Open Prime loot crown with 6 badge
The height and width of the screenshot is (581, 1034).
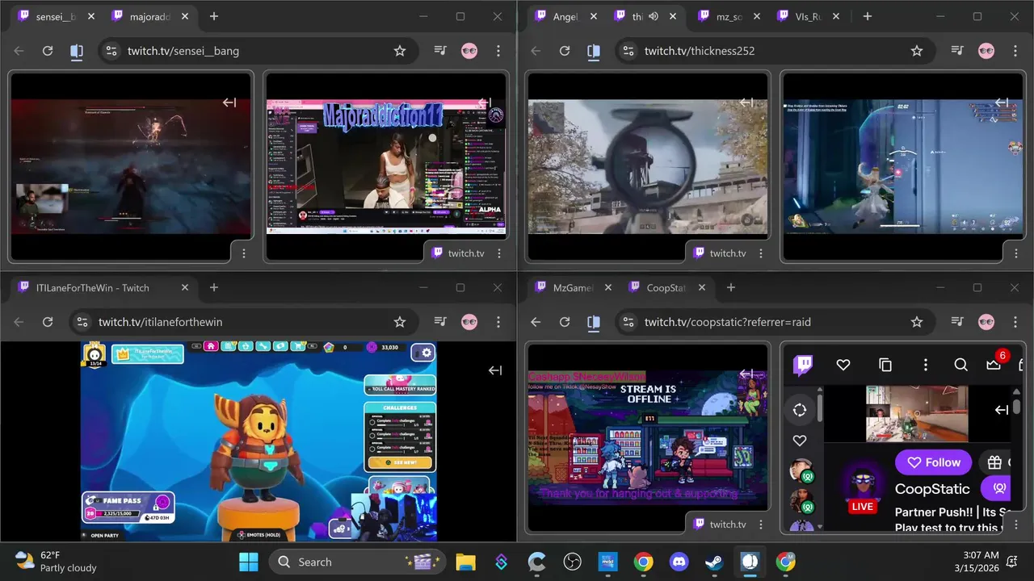[x=994, y=365]
